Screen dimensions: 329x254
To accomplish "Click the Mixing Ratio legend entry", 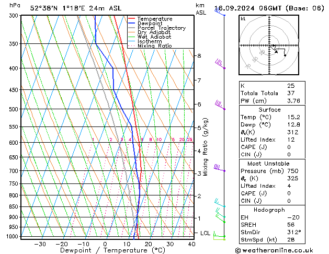I will pyautogui.click(x=155, y=46).
